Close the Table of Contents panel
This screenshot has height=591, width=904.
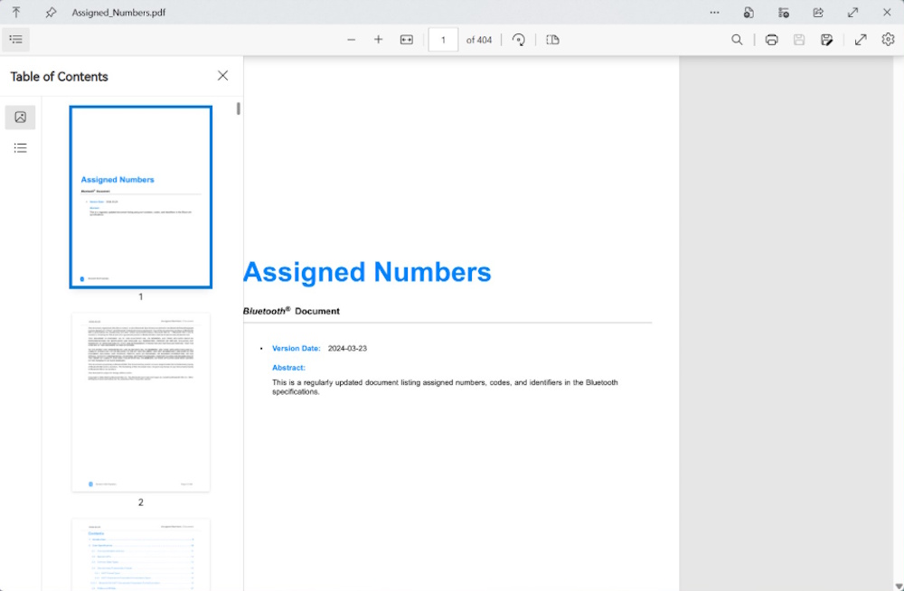[x=222, y=76]
